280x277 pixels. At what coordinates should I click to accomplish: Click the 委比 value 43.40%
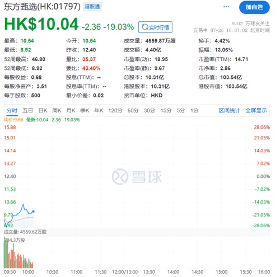[x=91, y=68]
